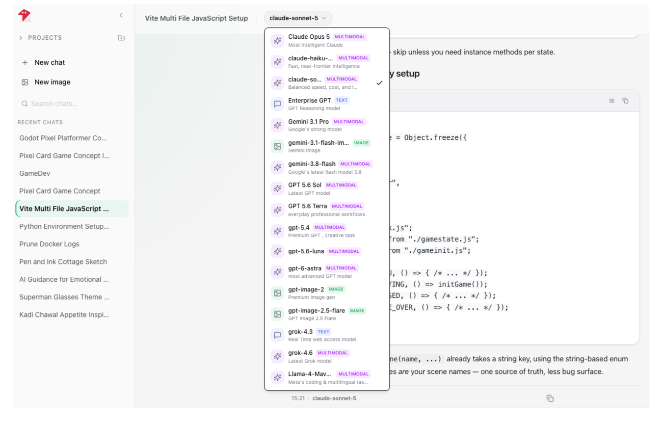The width and height of the screenshot is (665, 422).
Task: Select gpt-6-astra model
Action: point(327,272)
